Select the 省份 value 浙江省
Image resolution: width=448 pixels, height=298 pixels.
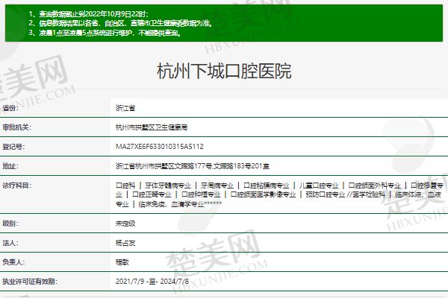pos(126,108)
